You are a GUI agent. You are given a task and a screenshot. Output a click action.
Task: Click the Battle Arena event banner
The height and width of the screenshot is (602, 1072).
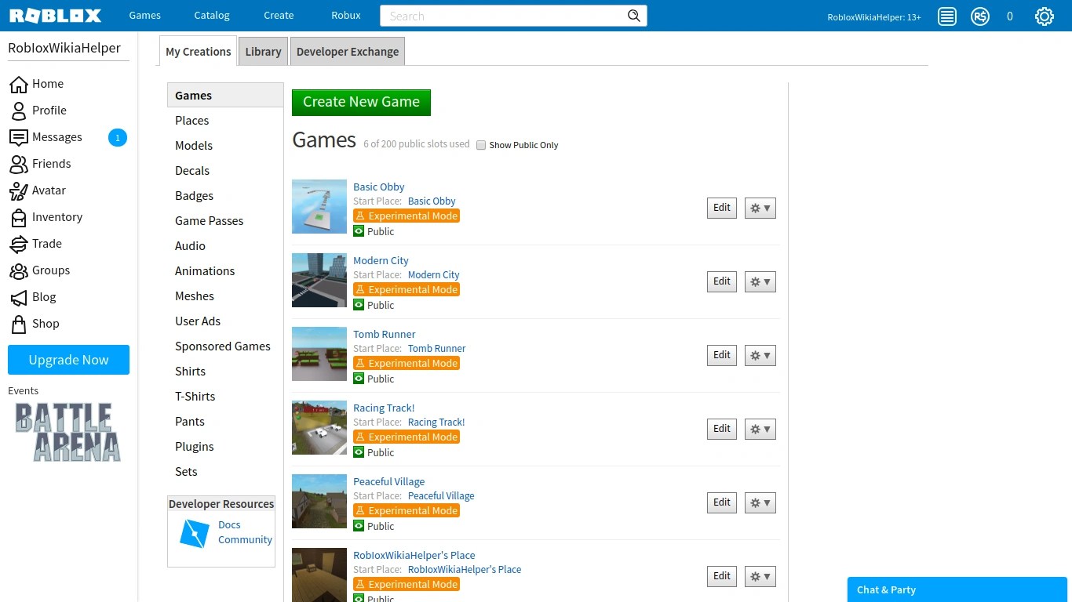[68, 432]
